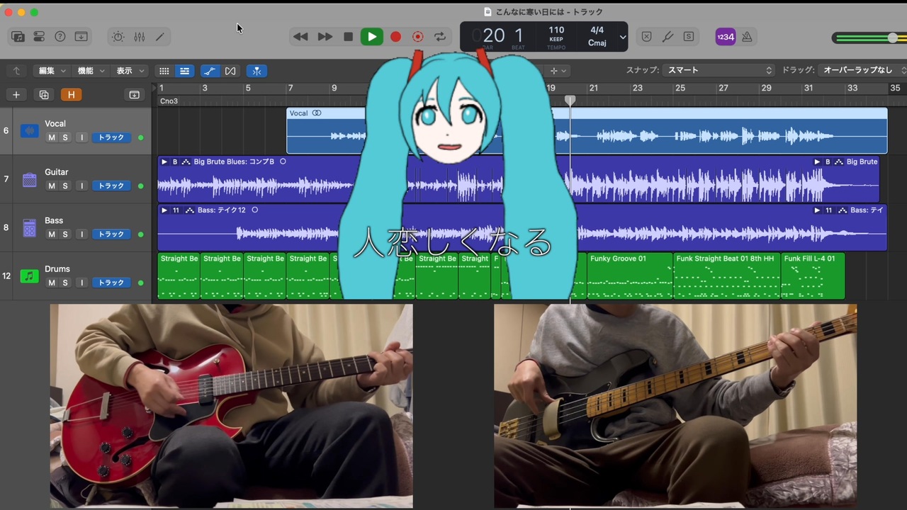
Task: Toggle the purple Count-in 1234 button
Action: point(725,37)
